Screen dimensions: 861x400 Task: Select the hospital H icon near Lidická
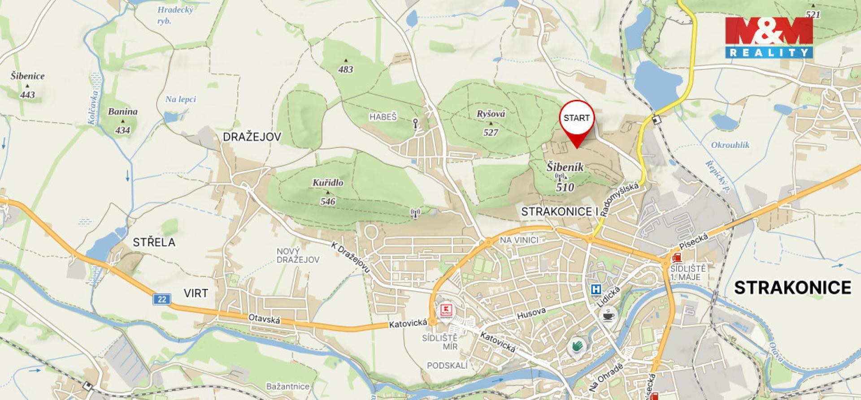coord(596,289)
